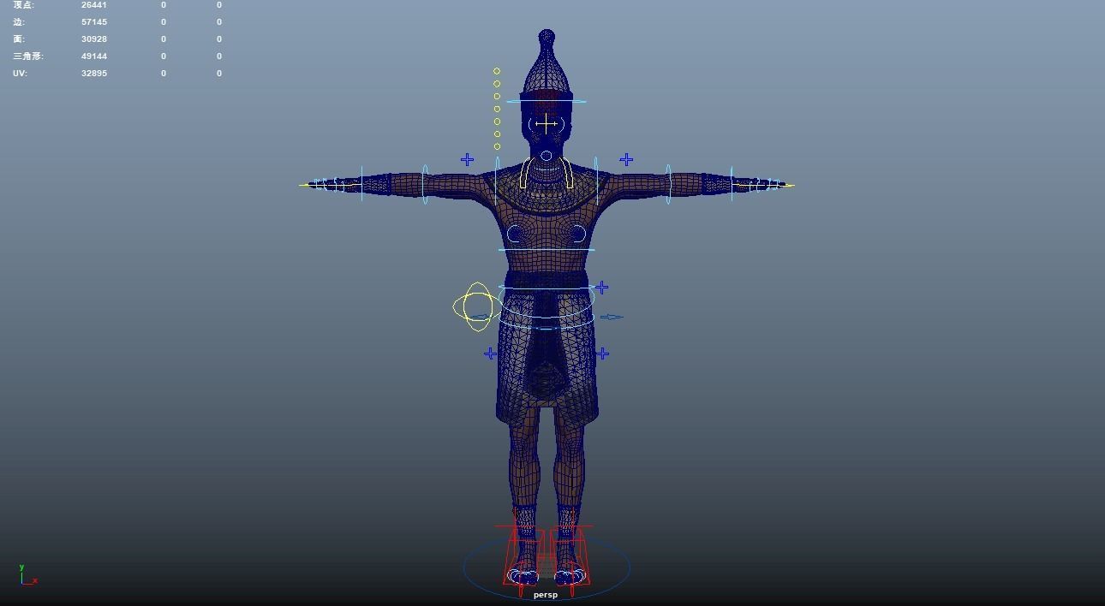Select the blue plus control above right shoulder
The height and width of the screenshot is (606, 1105).
626,159
